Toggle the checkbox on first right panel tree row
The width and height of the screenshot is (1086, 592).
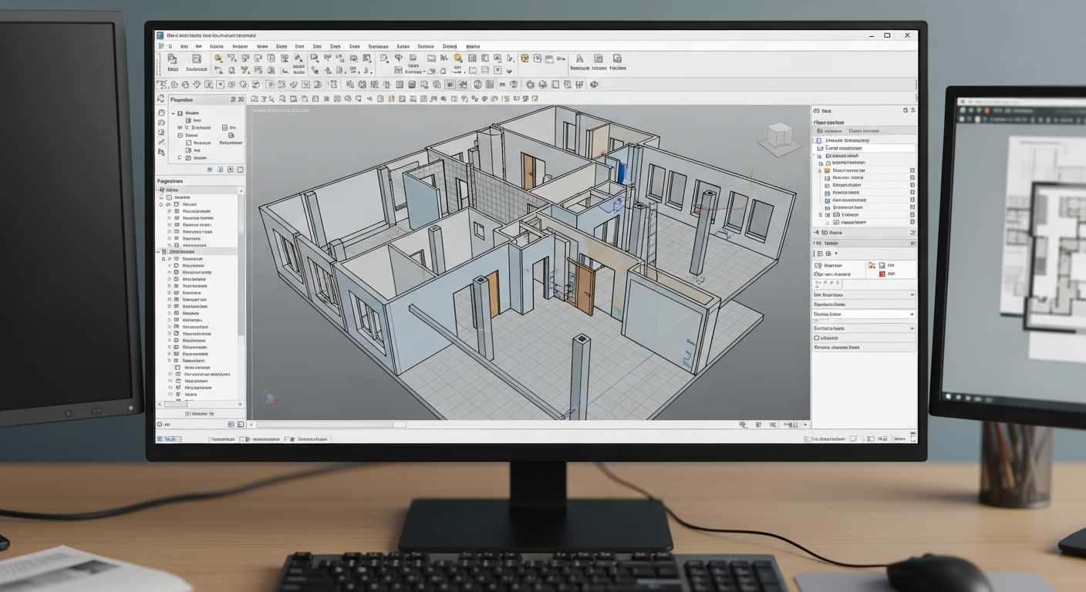click(x=912, y=170)
